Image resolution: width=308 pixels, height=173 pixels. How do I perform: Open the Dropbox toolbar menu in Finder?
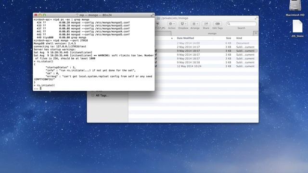point(183,24)
